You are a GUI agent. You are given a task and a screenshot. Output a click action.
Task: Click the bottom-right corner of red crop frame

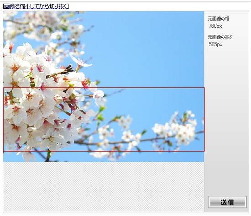pos(204,151)
